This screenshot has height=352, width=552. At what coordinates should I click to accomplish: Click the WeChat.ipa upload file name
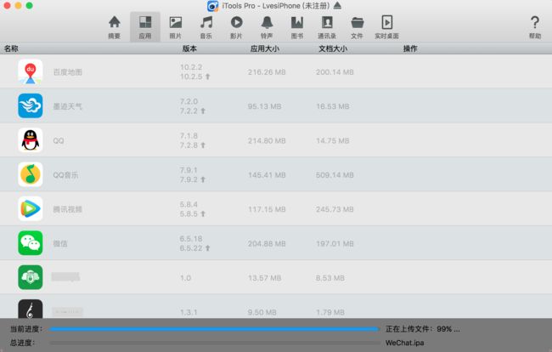pyautogui.click(x=405, y=343)
